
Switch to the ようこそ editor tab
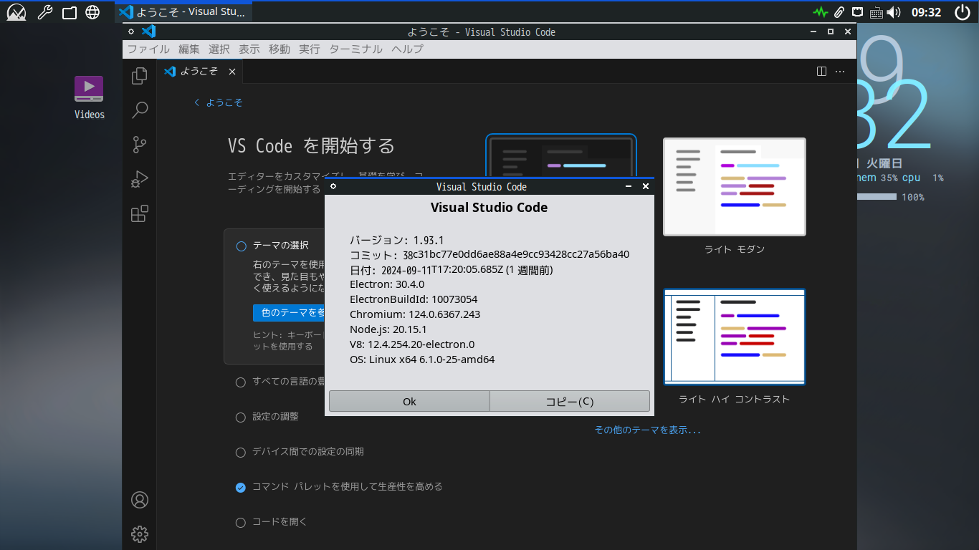click(200, 72)
